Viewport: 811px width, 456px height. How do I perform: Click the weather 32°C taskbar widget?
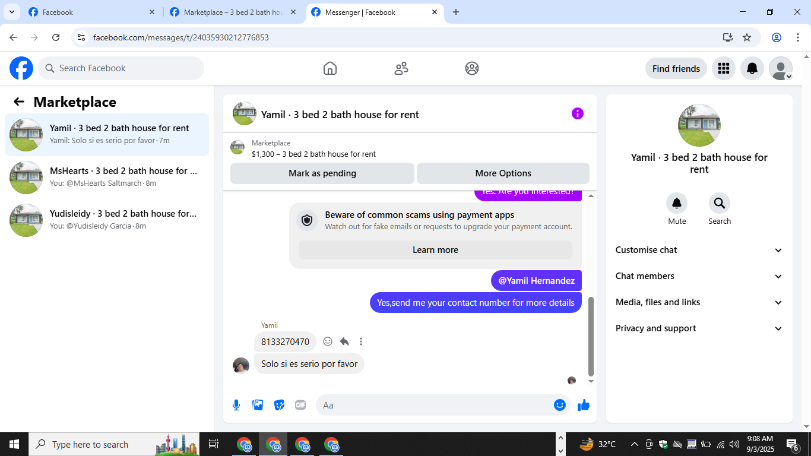598,444
